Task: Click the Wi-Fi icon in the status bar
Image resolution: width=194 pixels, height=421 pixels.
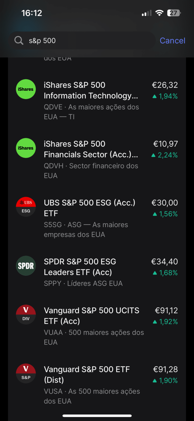Action: tap(159, 12)
